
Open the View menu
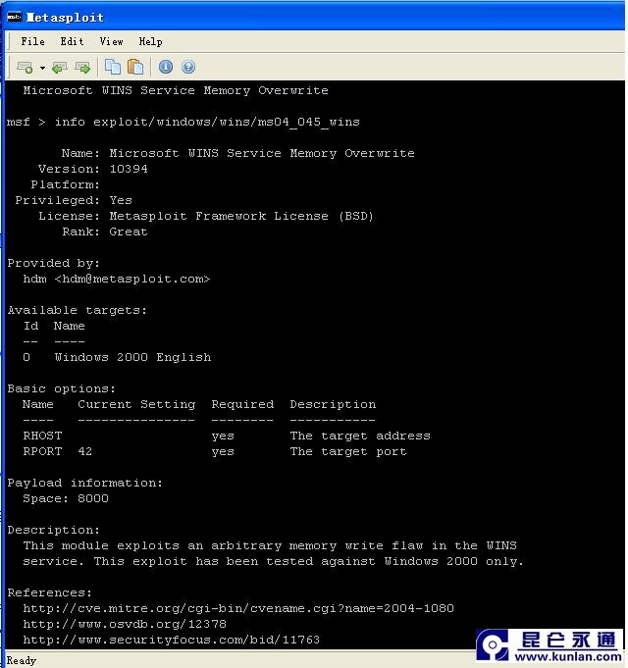[x=111, y=41]
